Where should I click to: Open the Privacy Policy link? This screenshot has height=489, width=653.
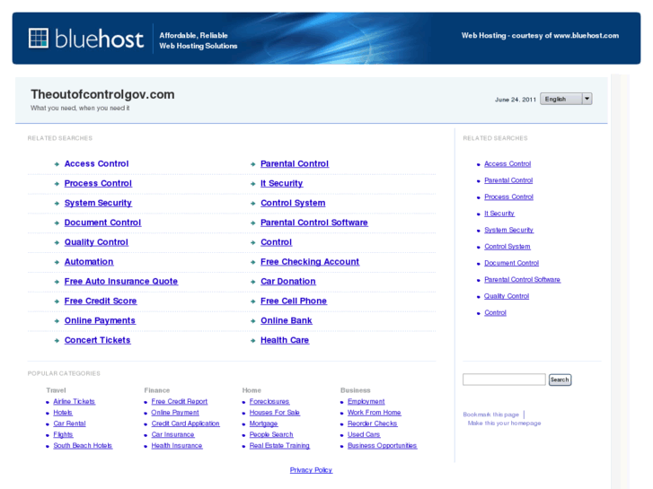pos(311,470)
